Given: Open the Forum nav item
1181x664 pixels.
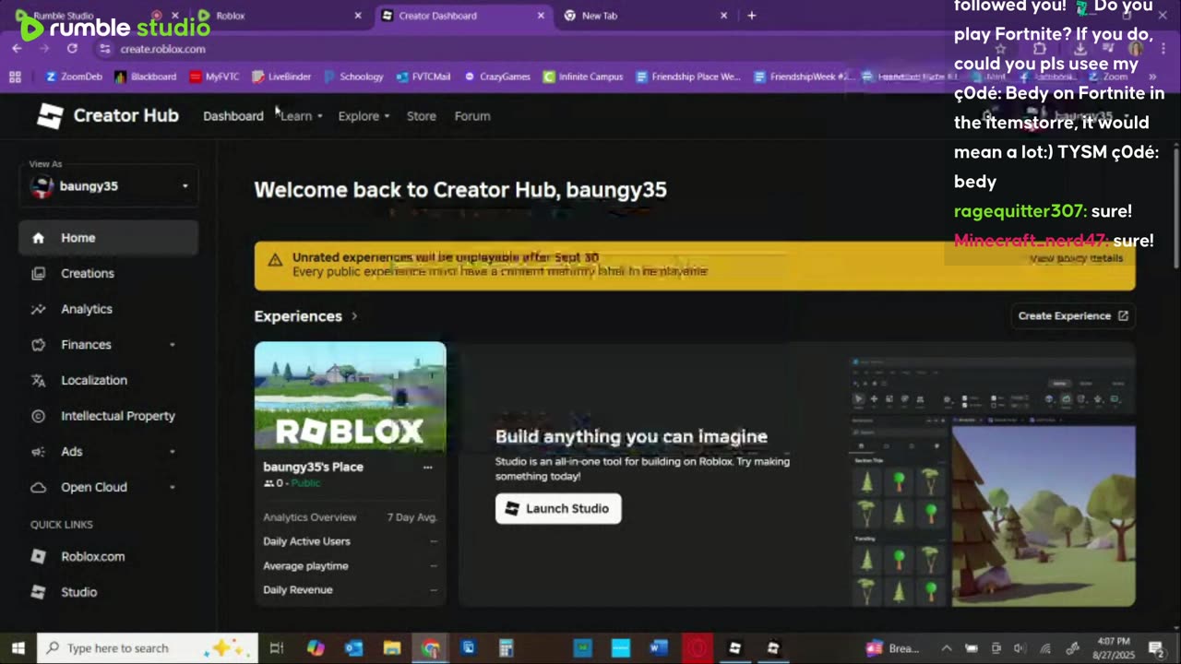Looking at the screenshot, I should click(472, 116).
